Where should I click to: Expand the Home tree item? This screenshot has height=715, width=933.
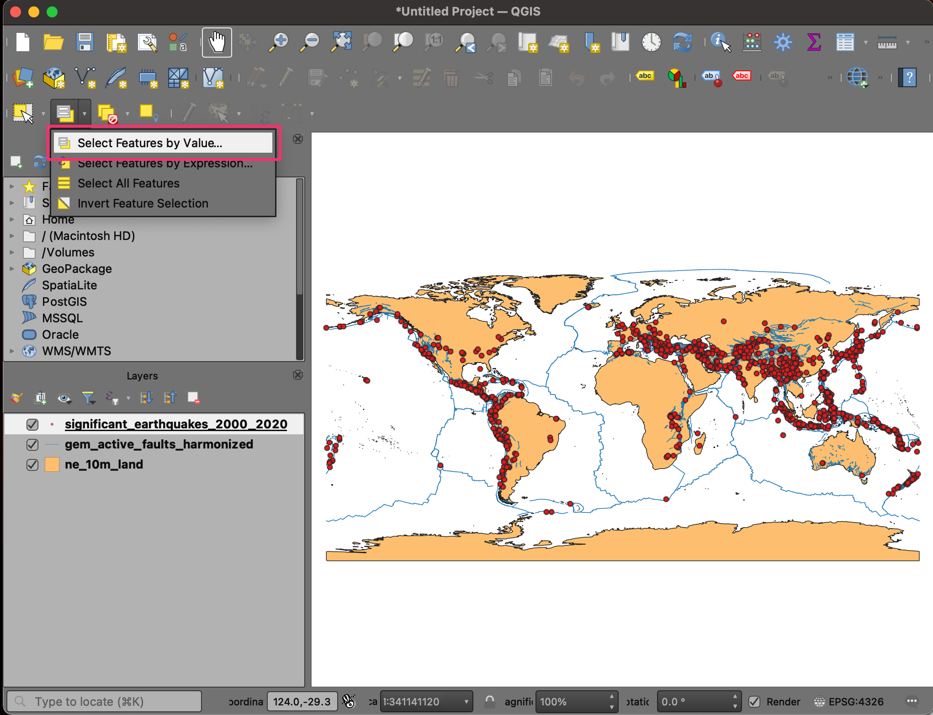coord(12,220)
